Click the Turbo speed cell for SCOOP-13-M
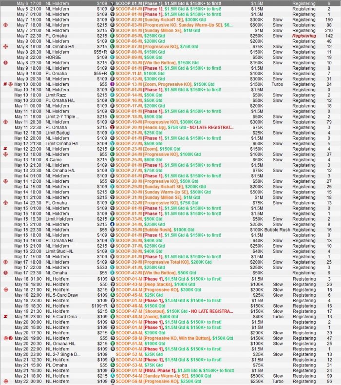341x385 pixels. point(277,84)
